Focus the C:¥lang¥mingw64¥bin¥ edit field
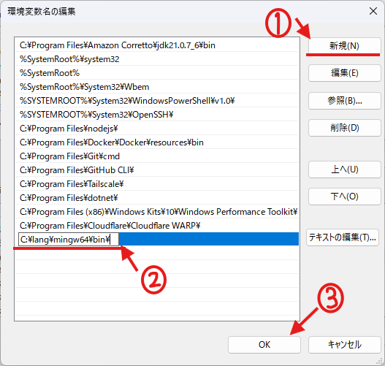385x366 pixels. [x=69, y=240]
